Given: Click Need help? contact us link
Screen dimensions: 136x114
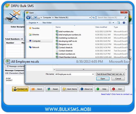Looking at the screenshot, I should click(117, 94).
